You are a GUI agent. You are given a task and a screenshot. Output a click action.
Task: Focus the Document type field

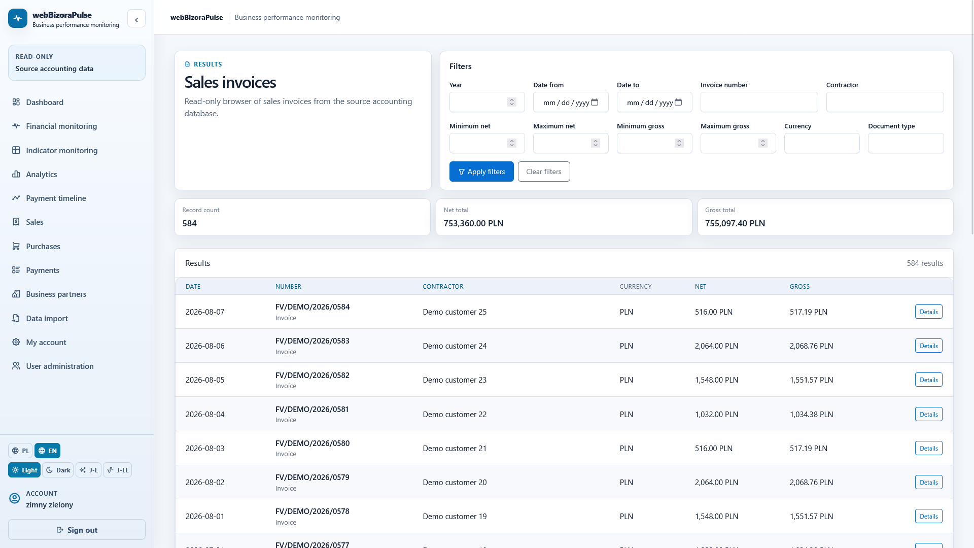(906, 143)
